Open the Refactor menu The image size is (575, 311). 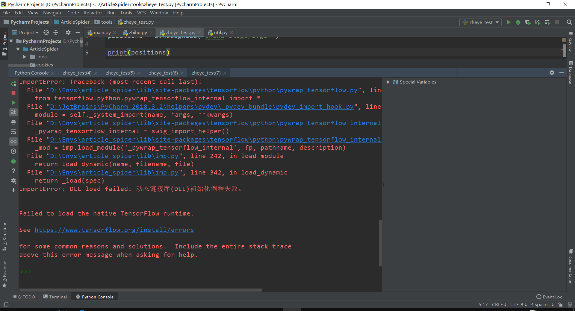pyautogui.click(x=93, y=13)
